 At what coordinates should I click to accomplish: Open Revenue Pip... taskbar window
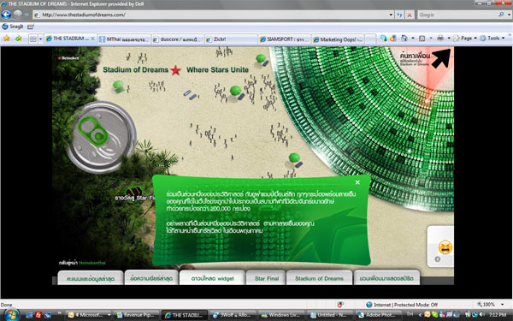click(x=138, y=315)
